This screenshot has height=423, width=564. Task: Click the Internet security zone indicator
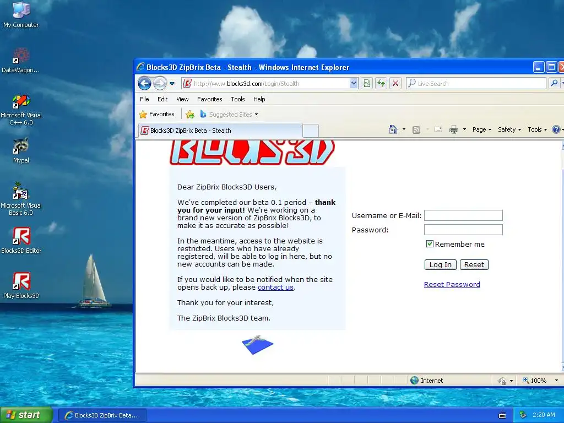(x=426, y=381)
